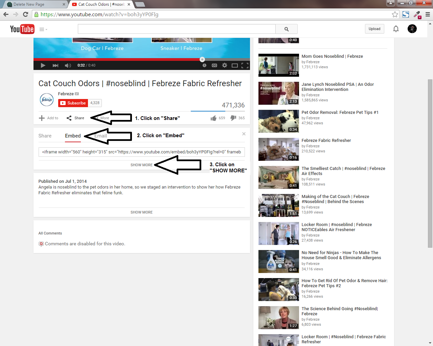Enter fullscreen video mode
This screenshot has height=346, width=433.
(x=245, y=66)
